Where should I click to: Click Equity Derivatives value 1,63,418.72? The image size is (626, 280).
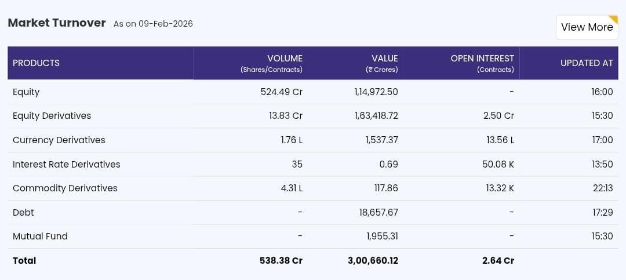(x=376, y=116)
